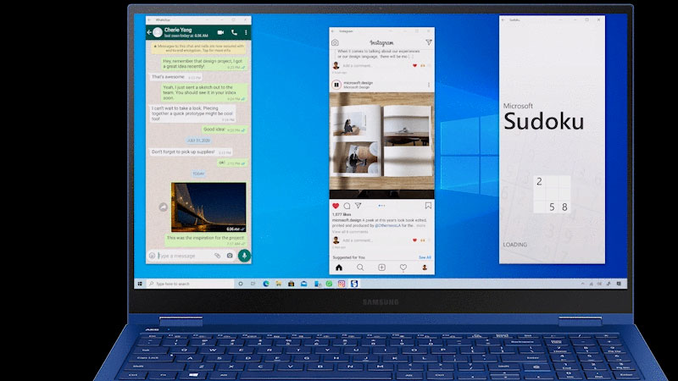
Task: Show hidden system tray icons
Action: click(582, 284)
